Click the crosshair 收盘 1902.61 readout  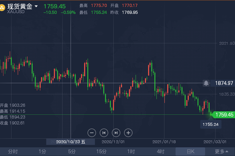point(12,123)
